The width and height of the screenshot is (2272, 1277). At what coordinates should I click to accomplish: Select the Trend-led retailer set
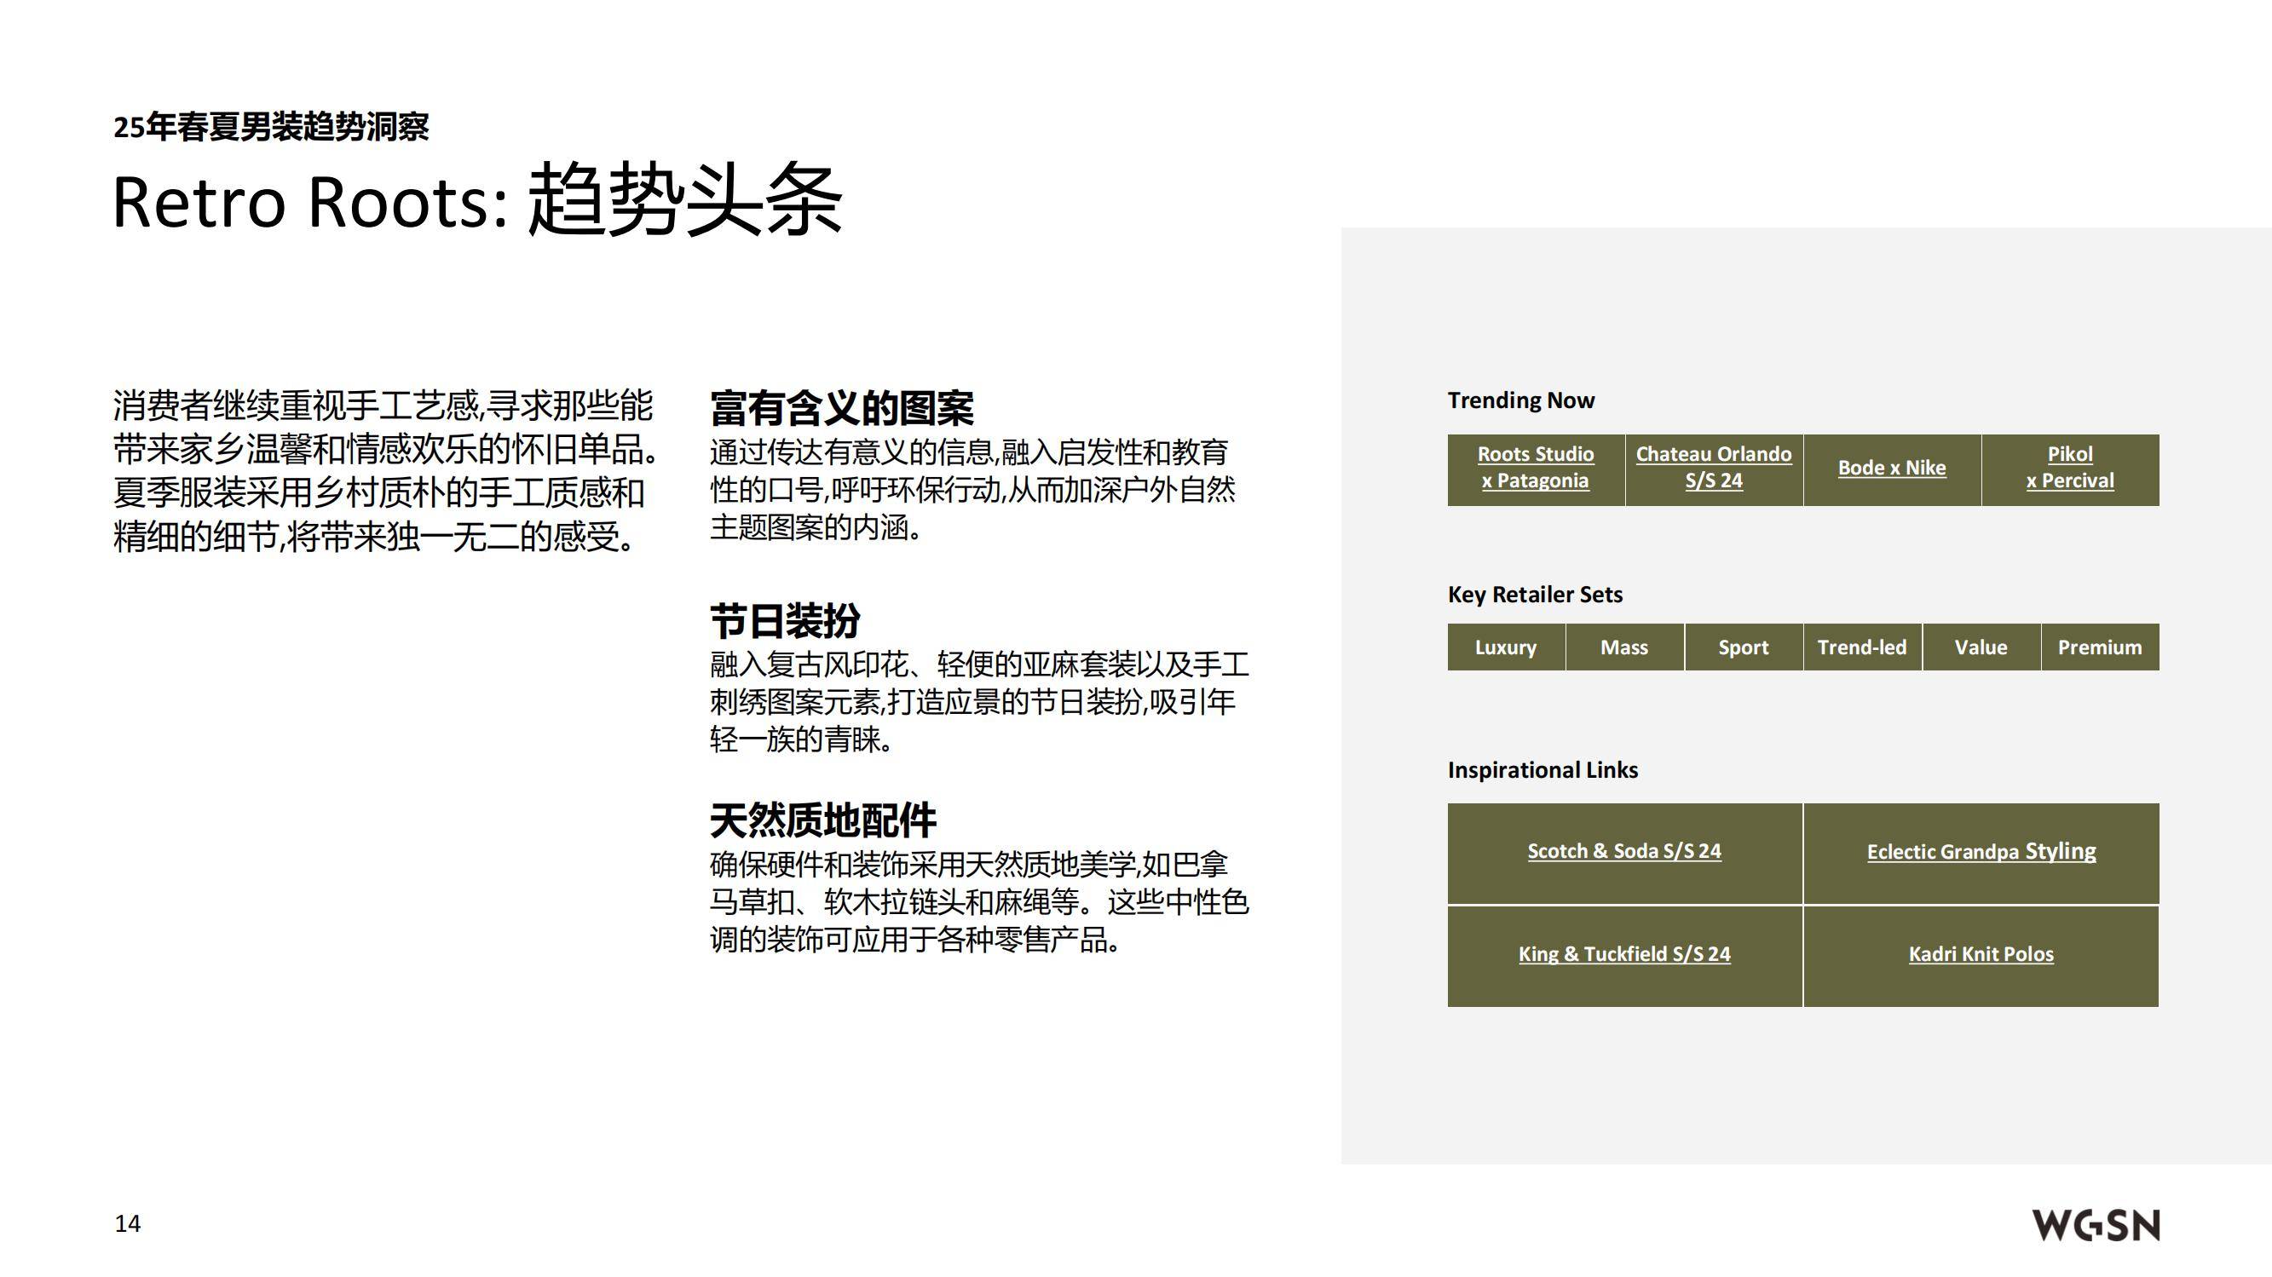1862,647
